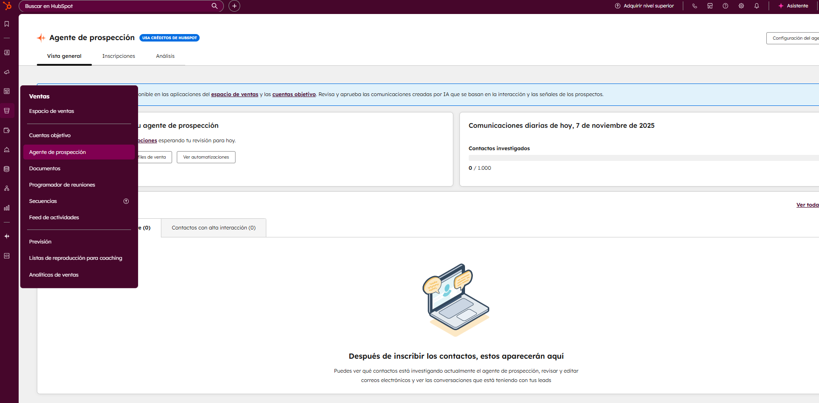Open the notifications bell
819x403 pixels.
click(757, 6)
